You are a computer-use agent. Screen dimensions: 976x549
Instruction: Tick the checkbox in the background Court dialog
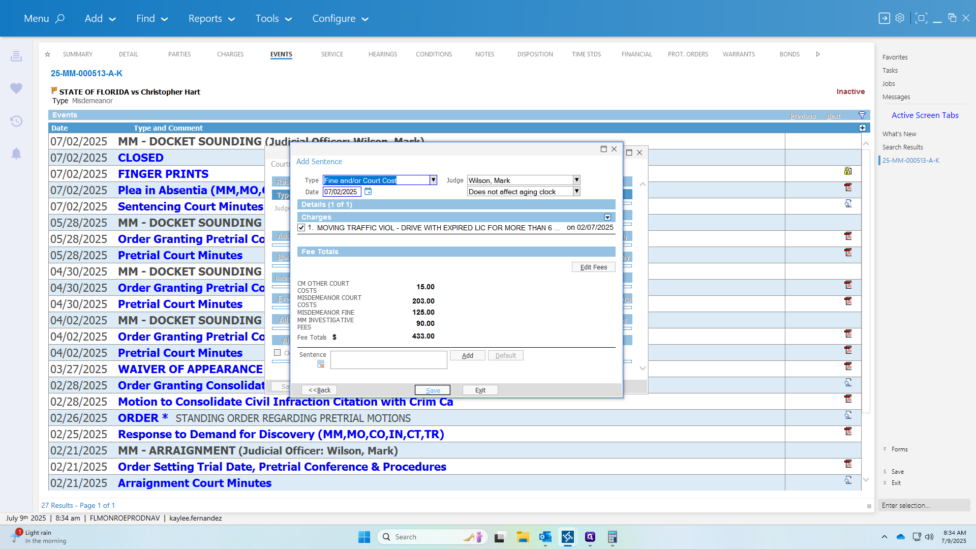[278, 353]
